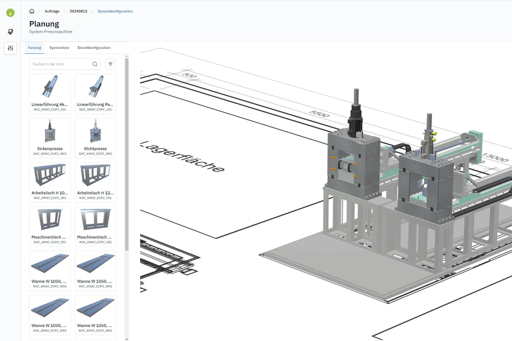Switch to the Systemliste tab
512x341 pixels.
59,48
